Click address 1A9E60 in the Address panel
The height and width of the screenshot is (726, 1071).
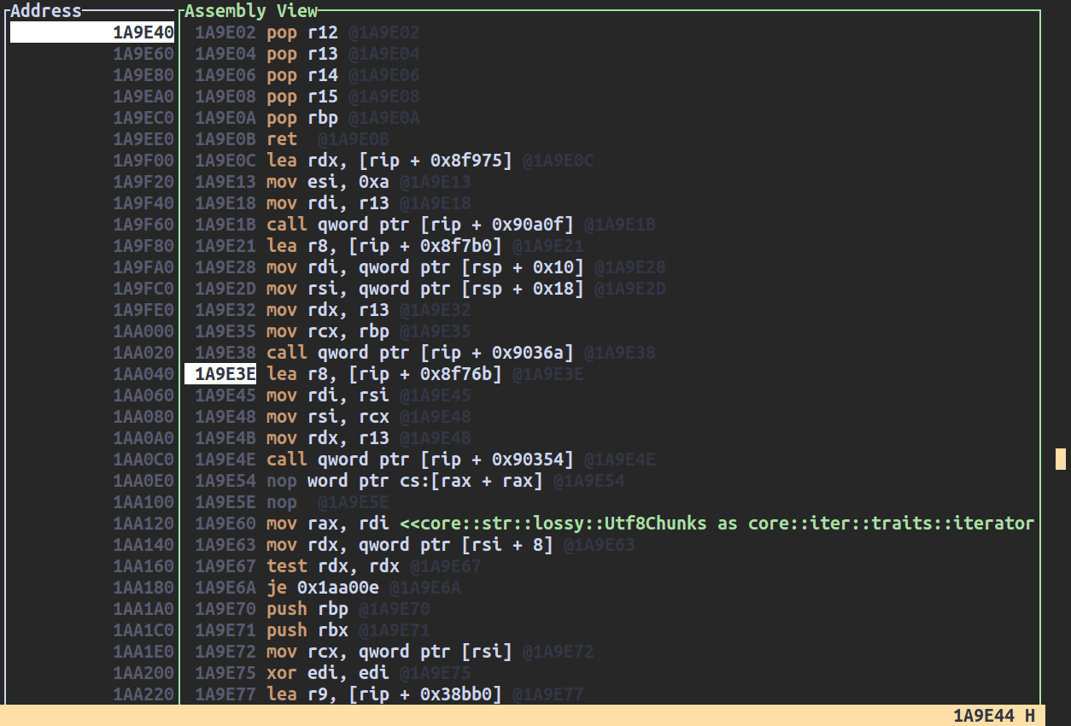pos(143,54)
